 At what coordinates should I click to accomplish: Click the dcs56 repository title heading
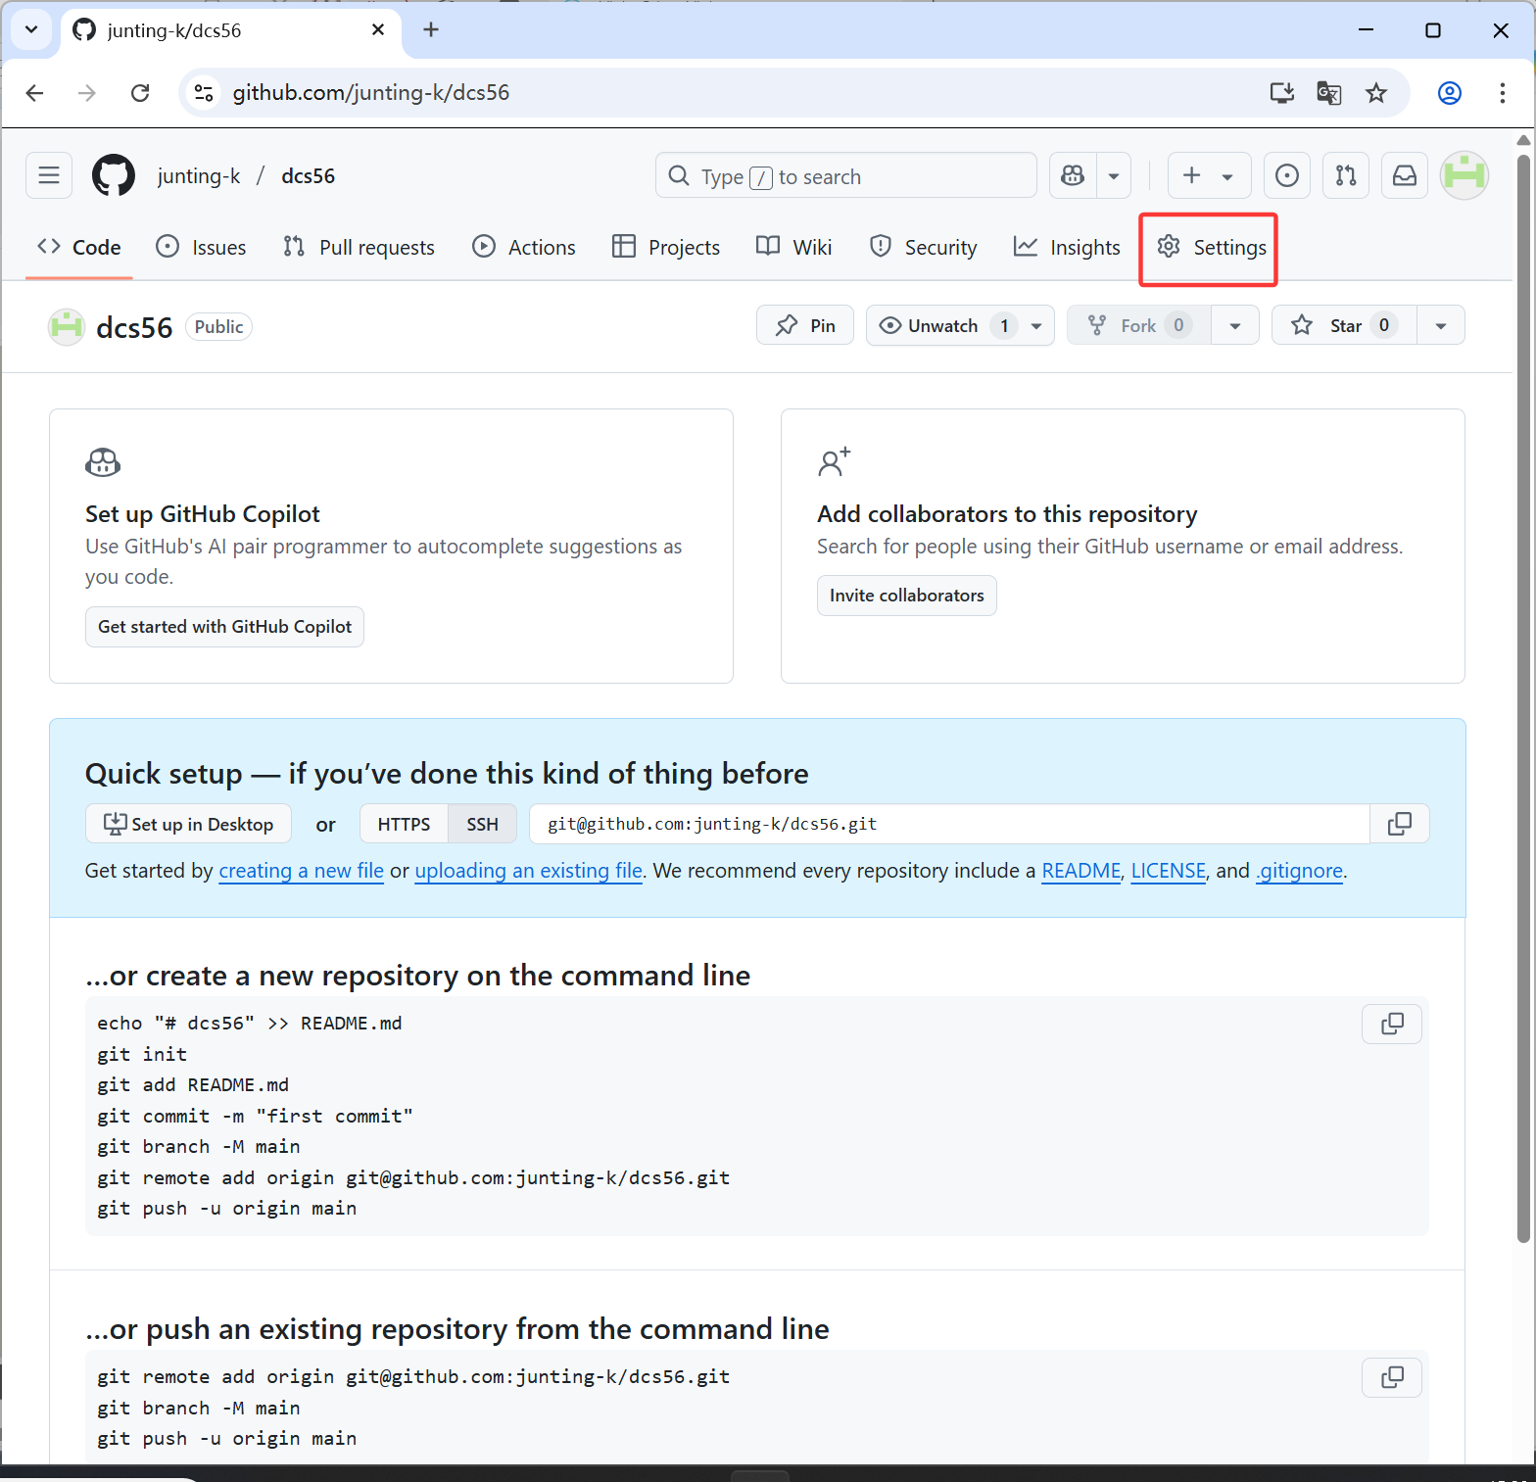134,328
